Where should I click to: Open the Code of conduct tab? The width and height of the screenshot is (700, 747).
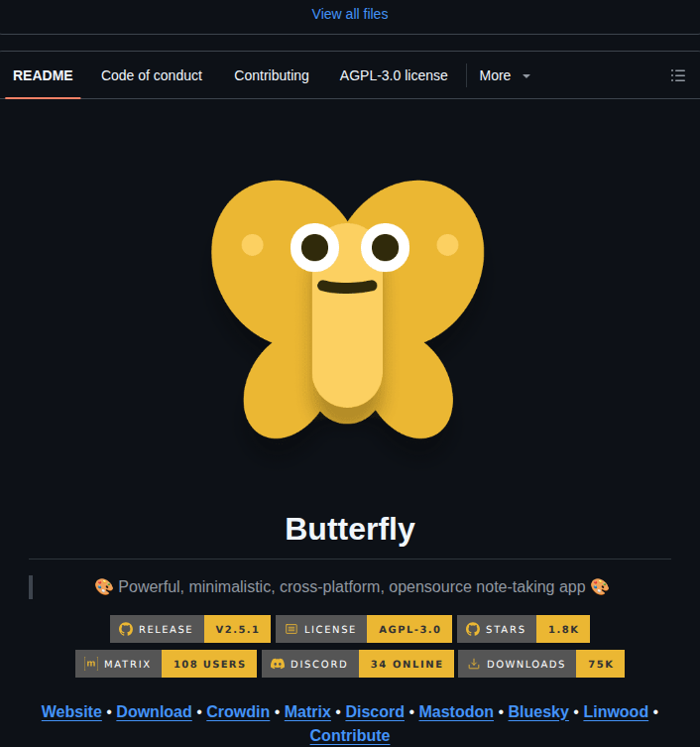pos(152,75)
